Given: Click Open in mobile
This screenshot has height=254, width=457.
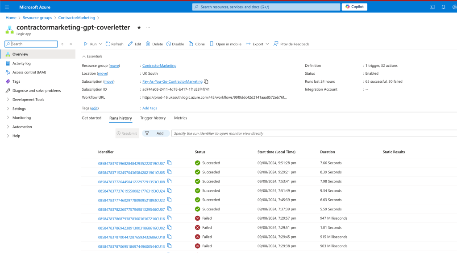Looking at the screenshot, I should coord(225,44).
